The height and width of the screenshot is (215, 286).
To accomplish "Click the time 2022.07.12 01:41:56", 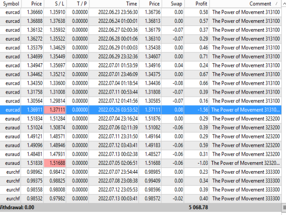I will (118, 101).
